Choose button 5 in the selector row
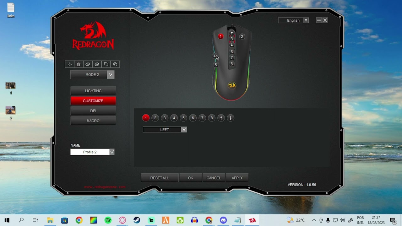402x226 pixels. 183,118
